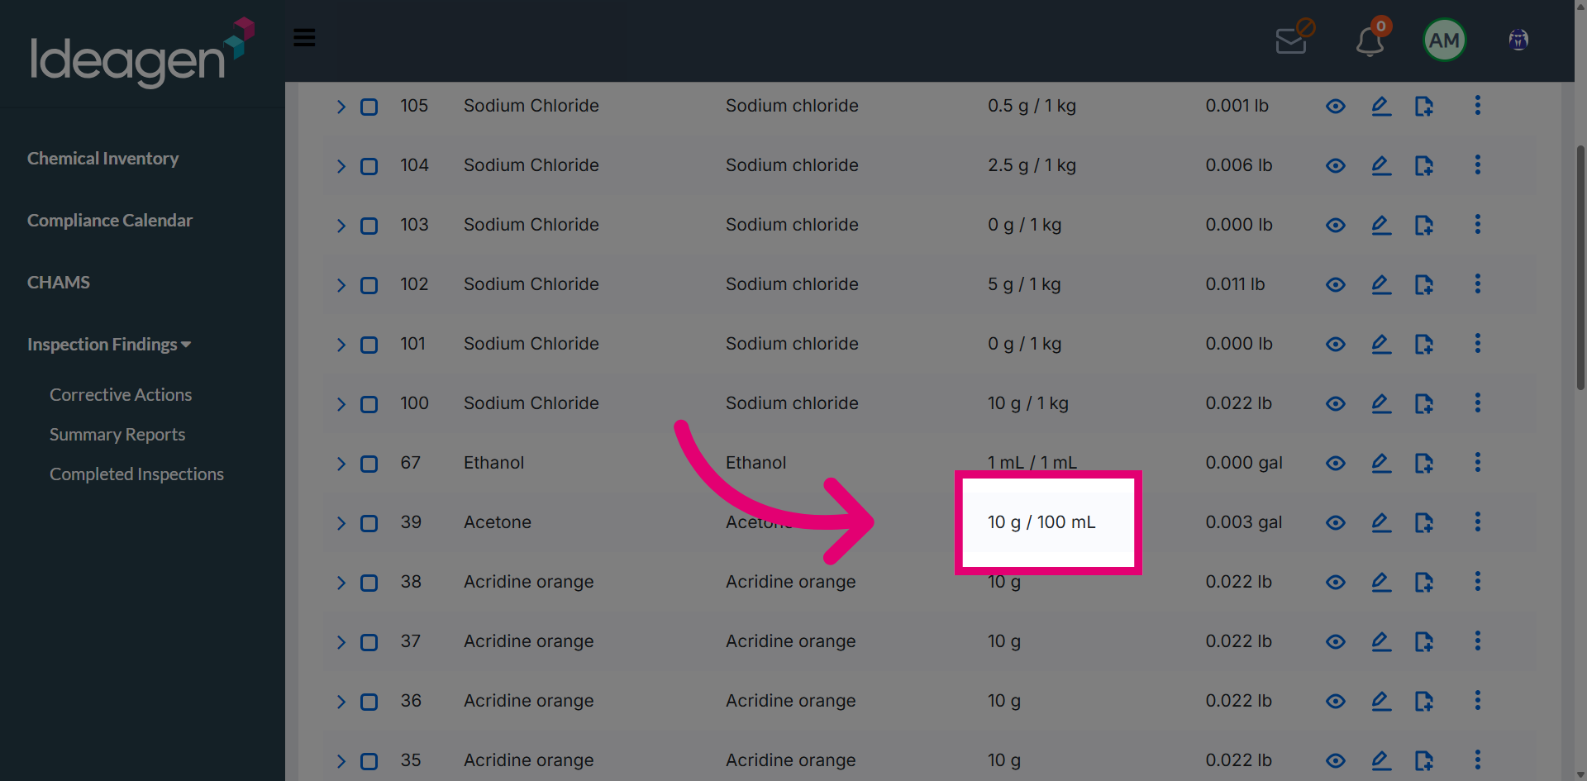This screenshot has width=1587, height=781.
Task: Collapse Inspection Findings menu
Action: 109,344
